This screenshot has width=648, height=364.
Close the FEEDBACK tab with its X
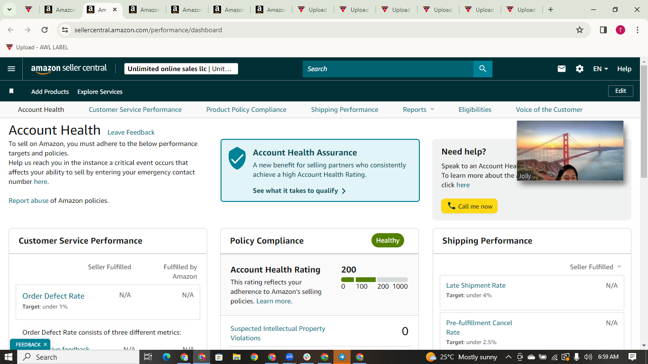[45, 345]
